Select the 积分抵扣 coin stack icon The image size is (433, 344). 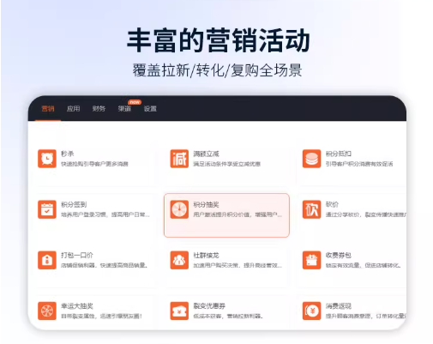tap(311, 159)
